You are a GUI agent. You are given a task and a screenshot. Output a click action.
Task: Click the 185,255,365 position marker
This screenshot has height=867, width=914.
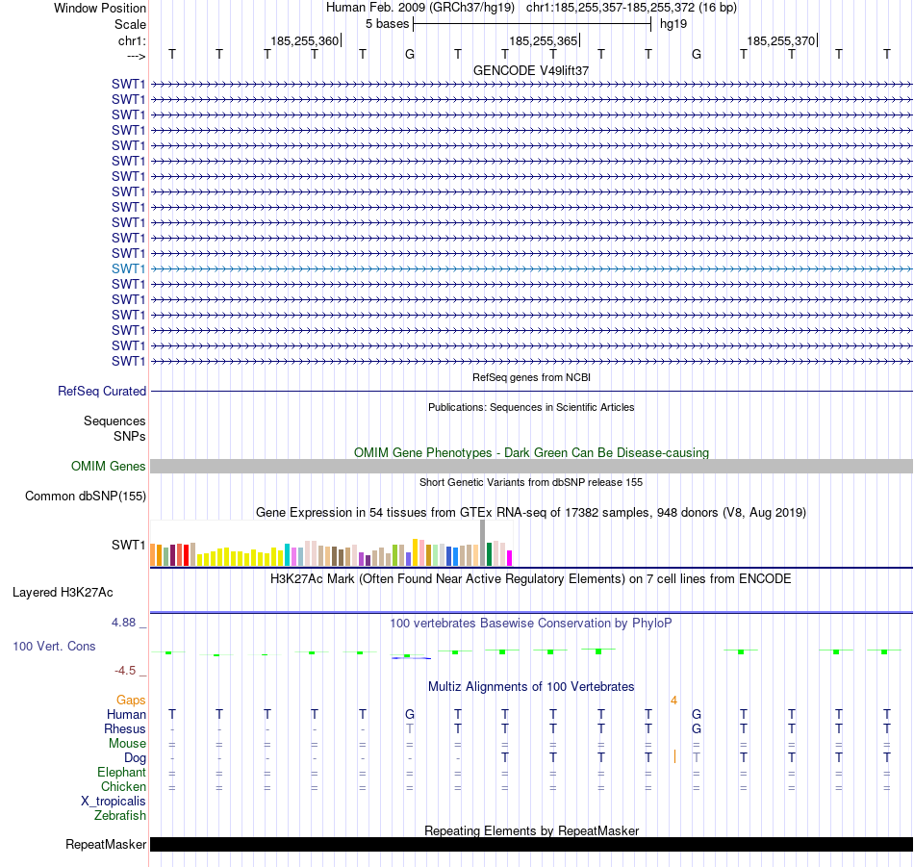543,40
